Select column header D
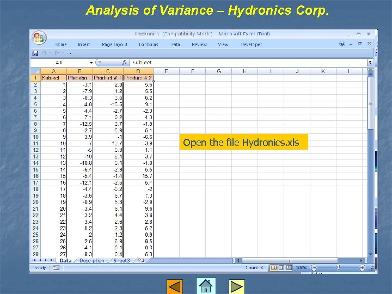Viewport: 392px width, 294px height. point(138,71)
